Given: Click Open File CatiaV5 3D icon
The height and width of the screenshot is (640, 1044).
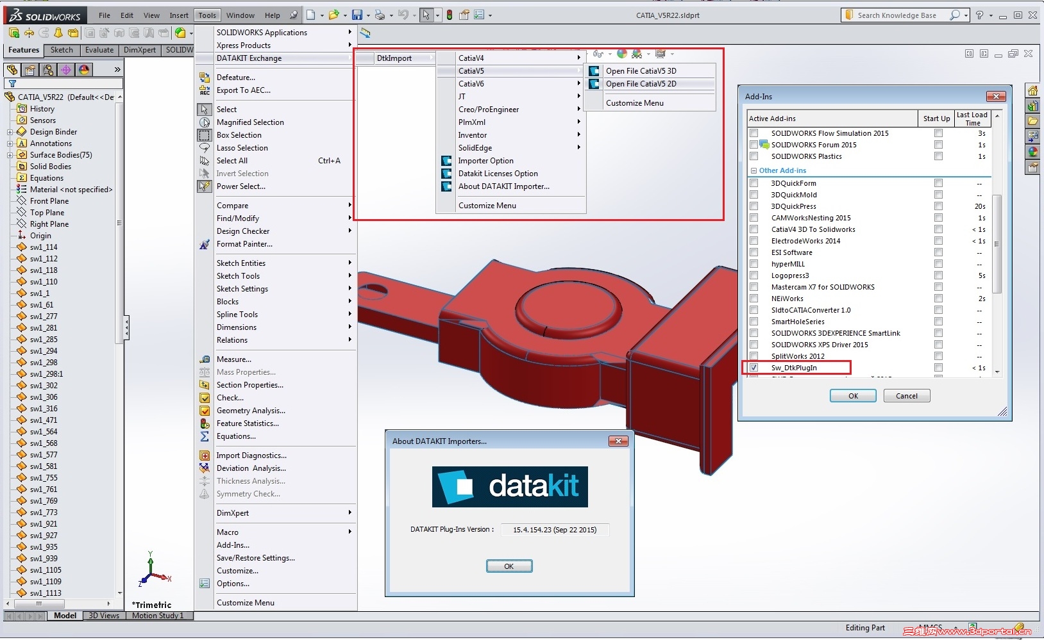Looking at the screenshot, I should (x=594, y=71).
